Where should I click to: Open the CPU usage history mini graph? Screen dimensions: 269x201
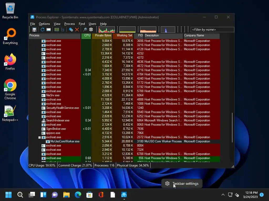click(x=107, y=30)
